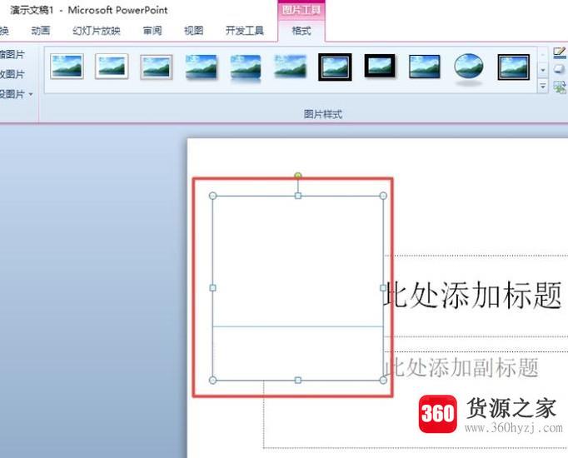Switch to the 动画 tab

tap(40, 31)
